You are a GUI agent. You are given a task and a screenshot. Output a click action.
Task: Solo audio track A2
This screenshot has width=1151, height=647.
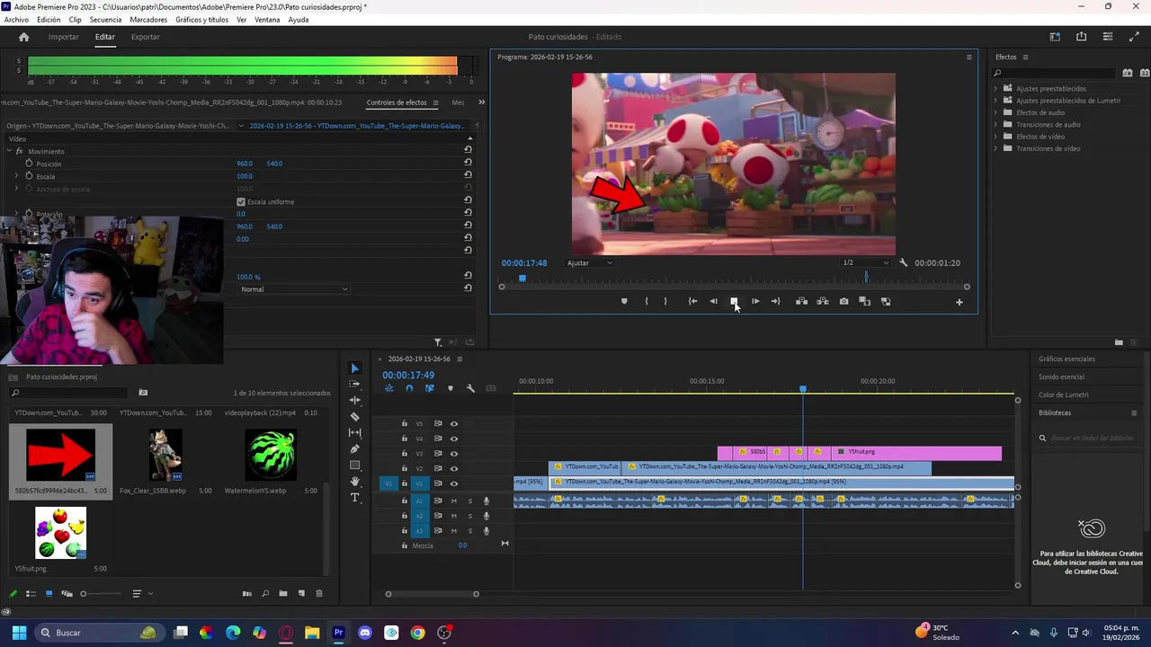click(x=469, y=516)
